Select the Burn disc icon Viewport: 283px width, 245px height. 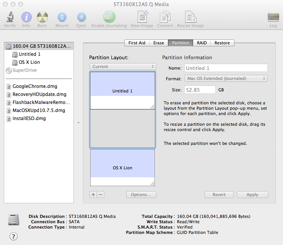[x=42, y=17]
